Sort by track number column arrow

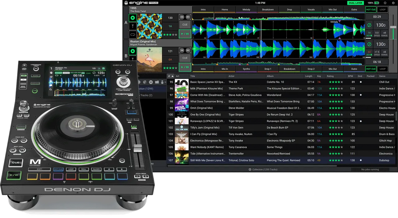pos(172,76)
